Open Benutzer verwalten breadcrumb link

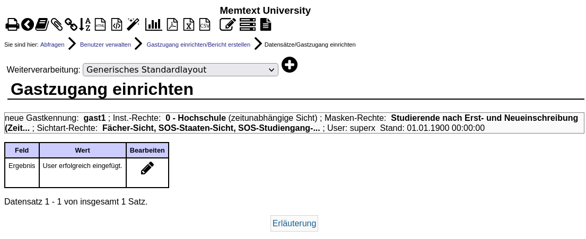[x=106, y=45]
